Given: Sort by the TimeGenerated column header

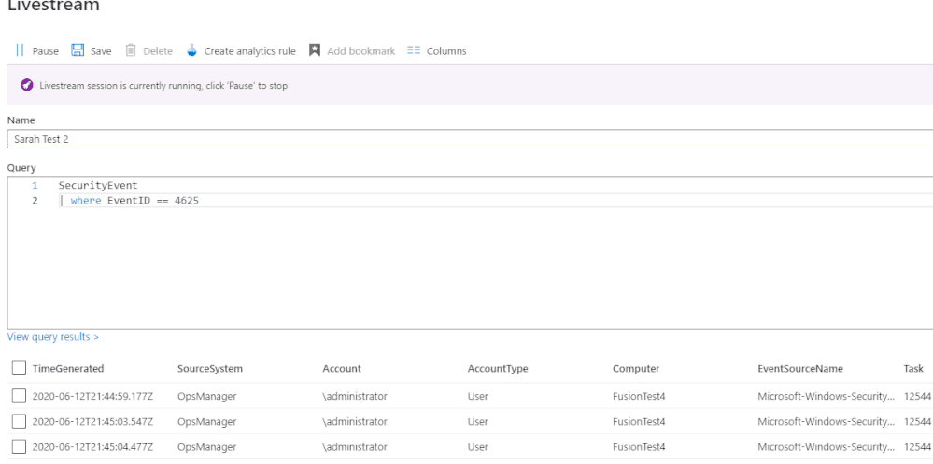Looking at the screenshot, I should (x=68, y=369).
